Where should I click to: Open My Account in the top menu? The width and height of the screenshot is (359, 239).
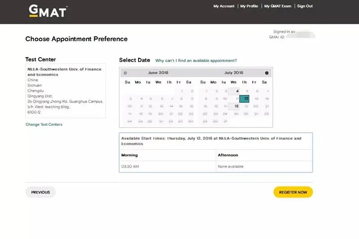point(223,6)
